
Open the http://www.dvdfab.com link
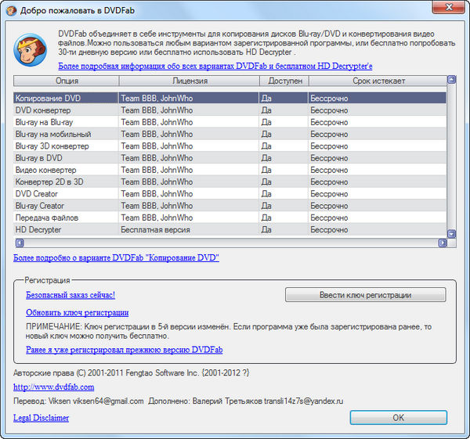coord(53,387)
